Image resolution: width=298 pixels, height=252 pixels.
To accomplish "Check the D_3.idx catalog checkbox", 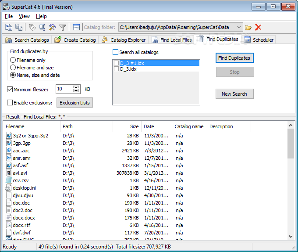I will (x=116, y=69).
